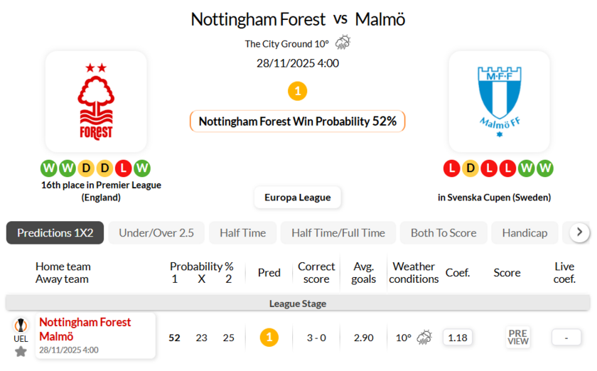Click the live coefficient dash box
This screenshot has width=597, height=371.
(566, 337)
